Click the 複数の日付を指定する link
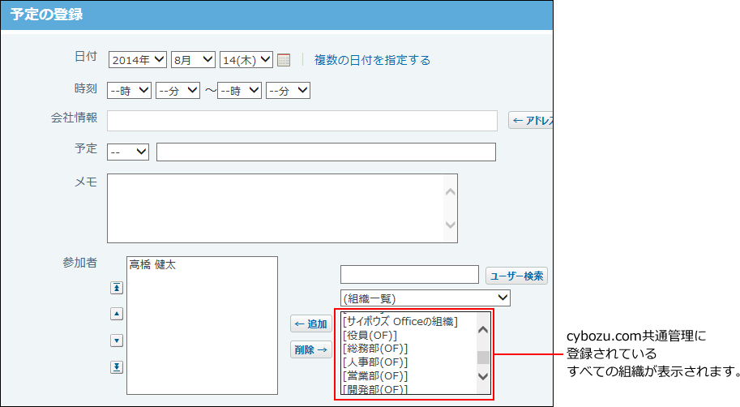 coord(372,60)
